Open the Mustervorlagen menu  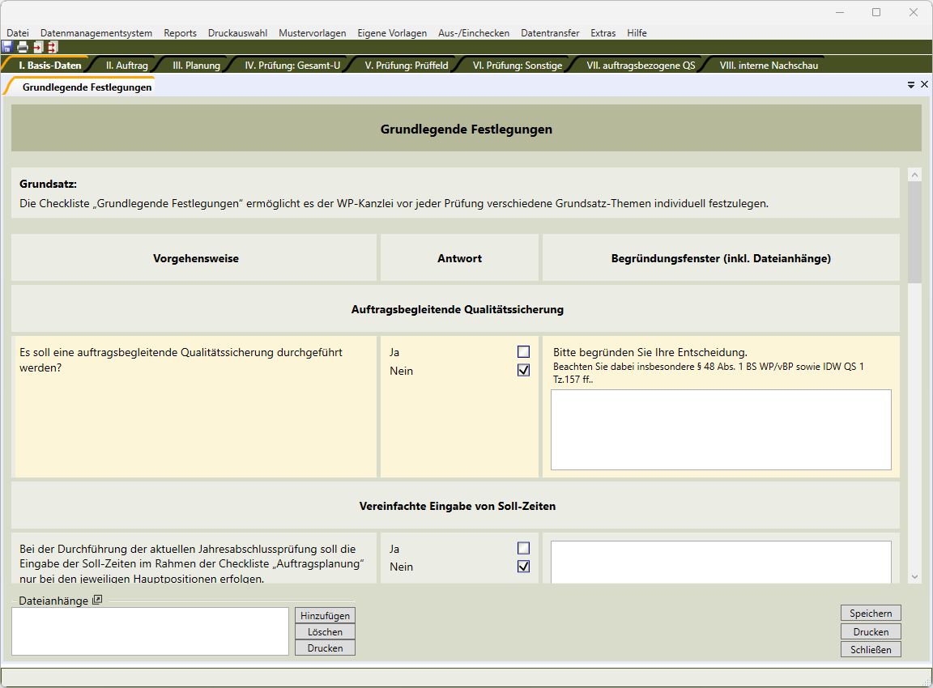point(312,33)
